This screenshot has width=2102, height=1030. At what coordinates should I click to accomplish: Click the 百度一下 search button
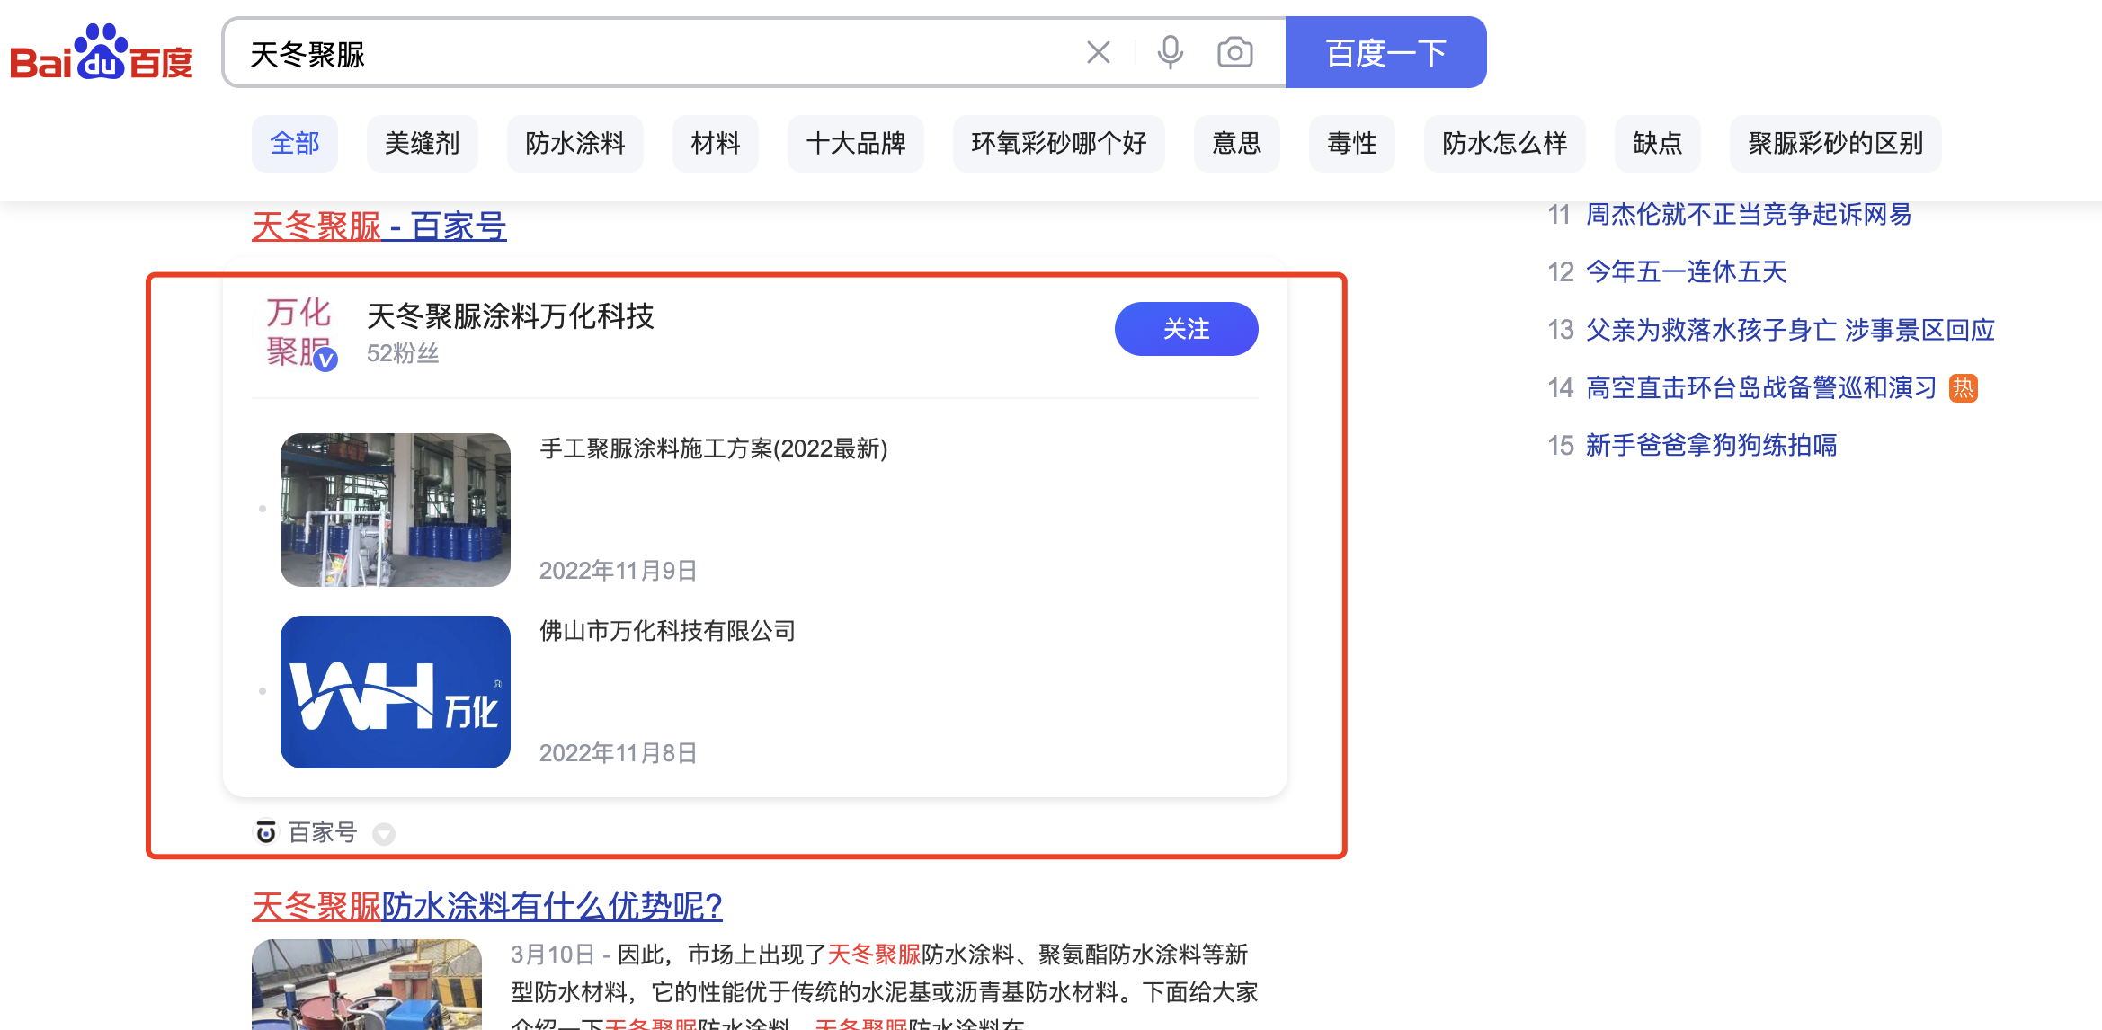pyautogui.click(x=1385, y=52)
